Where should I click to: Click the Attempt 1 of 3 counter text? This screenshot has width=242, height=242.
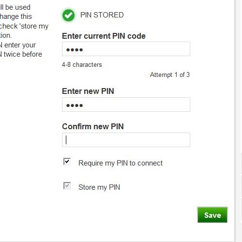click(x=170, y=75)
